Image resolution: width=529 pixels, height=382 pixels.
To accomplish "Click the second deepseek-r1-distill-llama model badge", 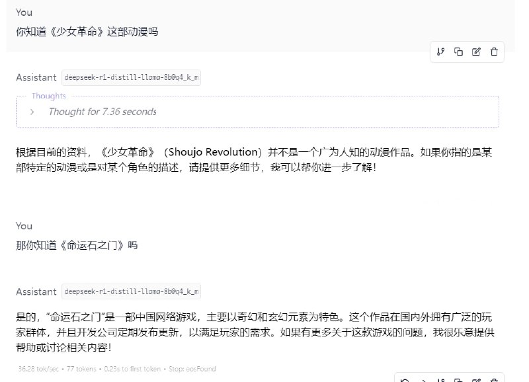I will click(131, 291).
